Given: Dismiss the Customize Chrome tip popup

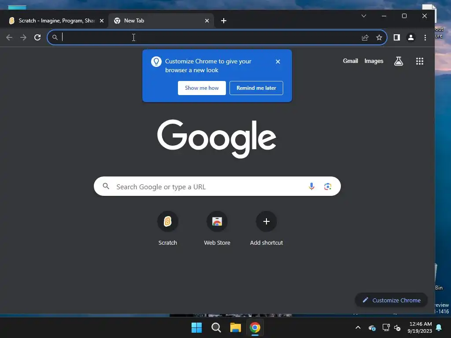Looking at the screenshot, I should point(278,62).
